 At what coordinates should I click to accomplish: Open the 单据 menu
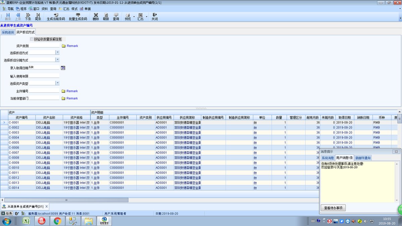click(x=85, y=9)
